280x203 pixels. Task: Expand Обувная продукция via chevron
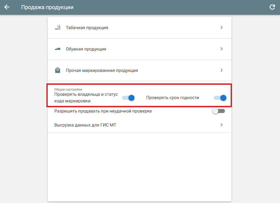[x=222, y=49]
